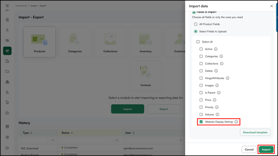Select the Products module card

click(x=39, y=42)
